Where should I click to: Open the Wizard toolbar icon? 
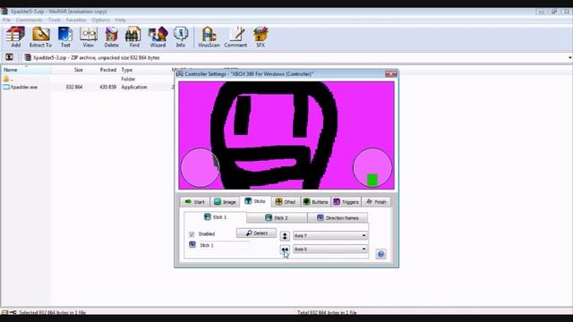pyautogui.click(x=158, y=37)
